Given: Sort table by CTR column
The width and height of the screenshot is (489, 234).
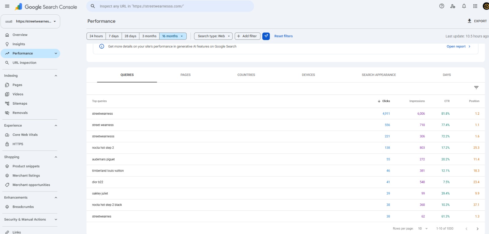Looking at the screenshot, I should click(447, 101).
